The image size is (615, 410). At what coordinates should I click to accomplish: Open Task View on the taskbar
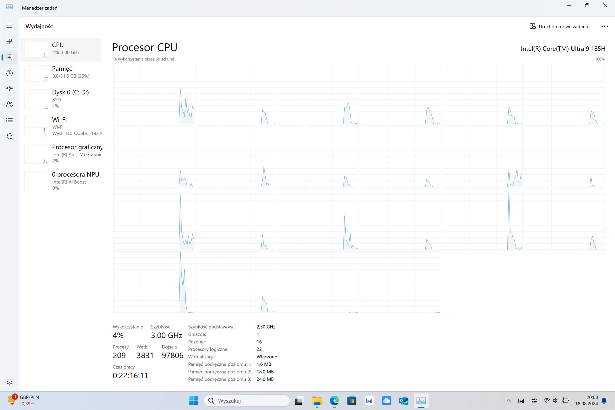[299, 400]
